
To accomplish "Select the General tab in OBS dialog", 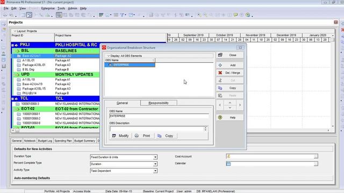I will click(122, 103).
